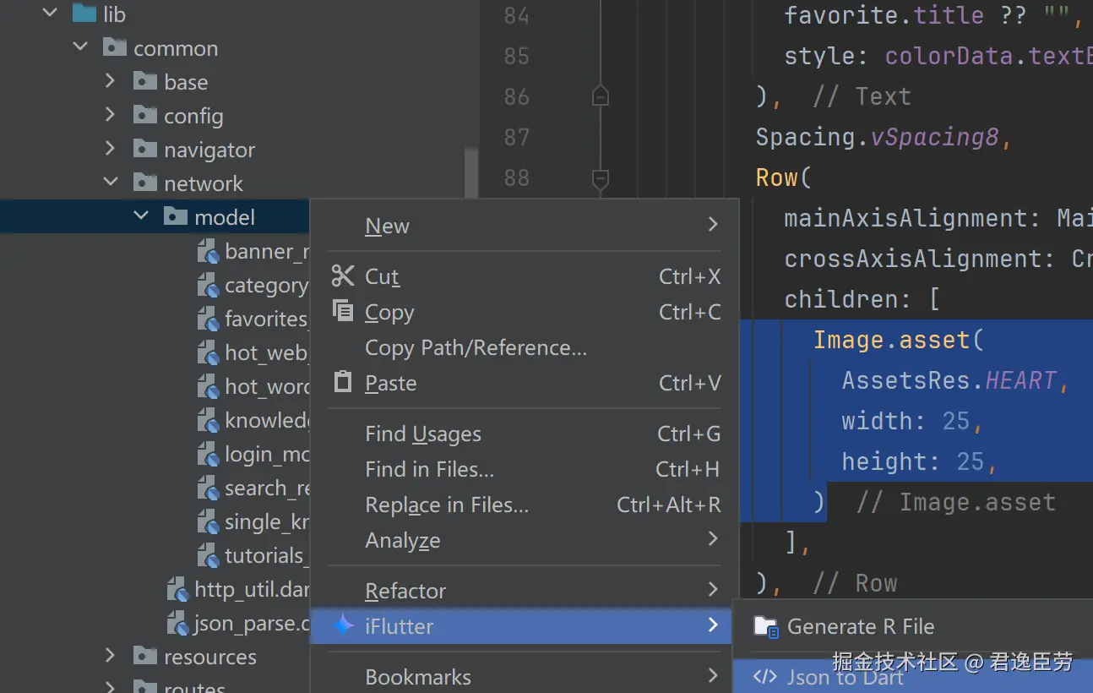The height and width of the screenshot is (693, 1093).
Task: Click the Generate R File icon
Action: 765,626
